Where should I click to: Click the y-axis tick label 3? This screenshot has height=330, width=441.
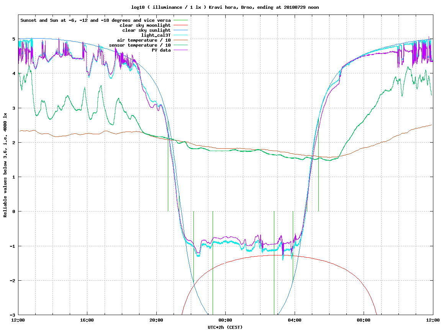point(14,108)
